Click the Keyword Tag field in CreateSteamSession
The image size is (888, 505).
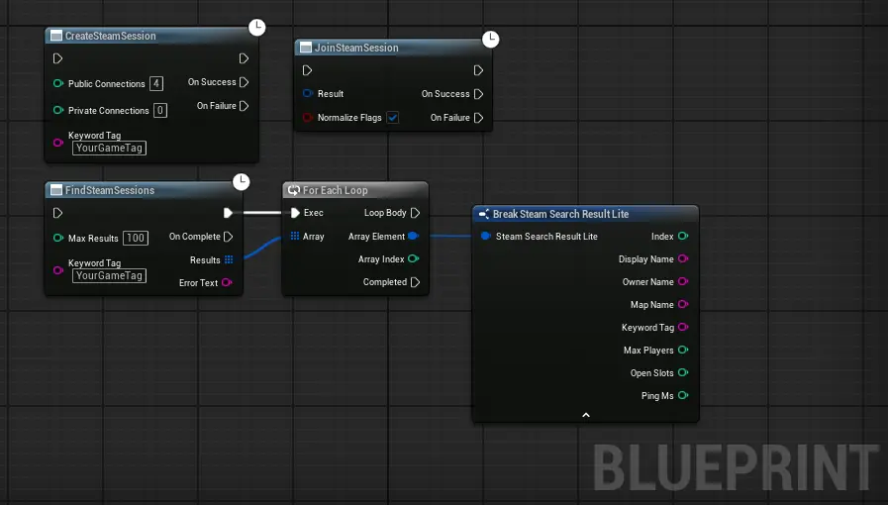pyautogui.click(x=110, y=149)
